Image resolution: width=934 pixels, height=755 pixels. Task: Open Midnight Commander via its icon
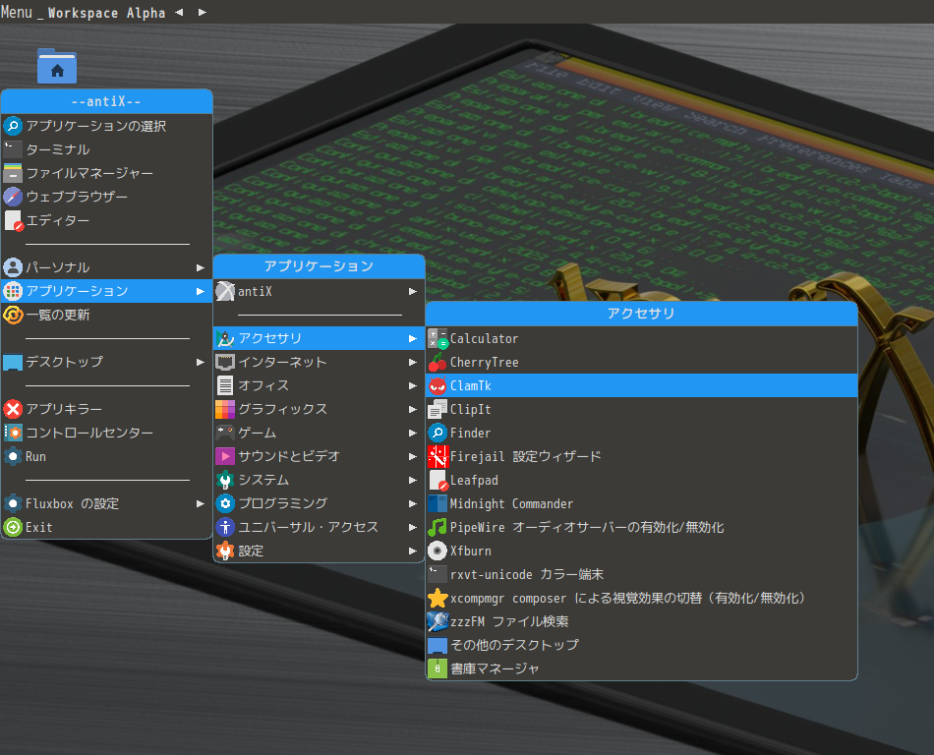point(438,503)
